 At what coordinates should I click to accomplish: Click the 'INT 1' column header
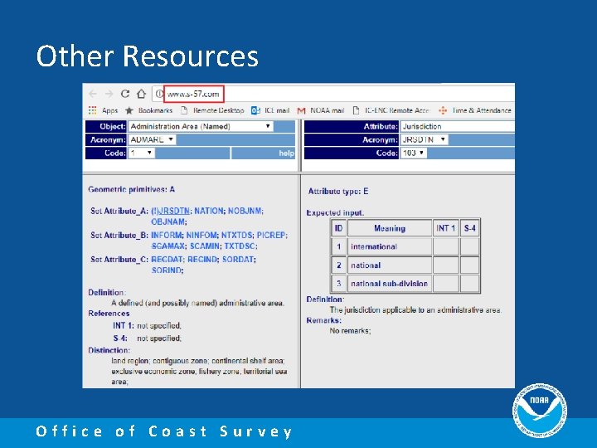pyautogui.click(x=446, y=228)
